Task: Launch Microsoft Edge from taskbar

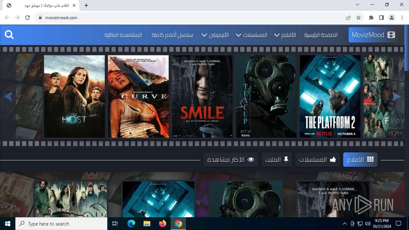Action: pyautogui.click(x=131, y=224)
